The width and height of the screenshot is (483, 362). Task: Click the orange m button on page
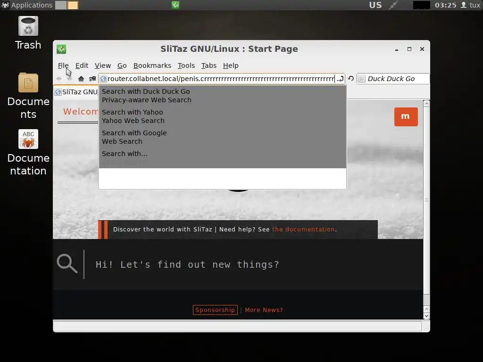coord(406,117)
